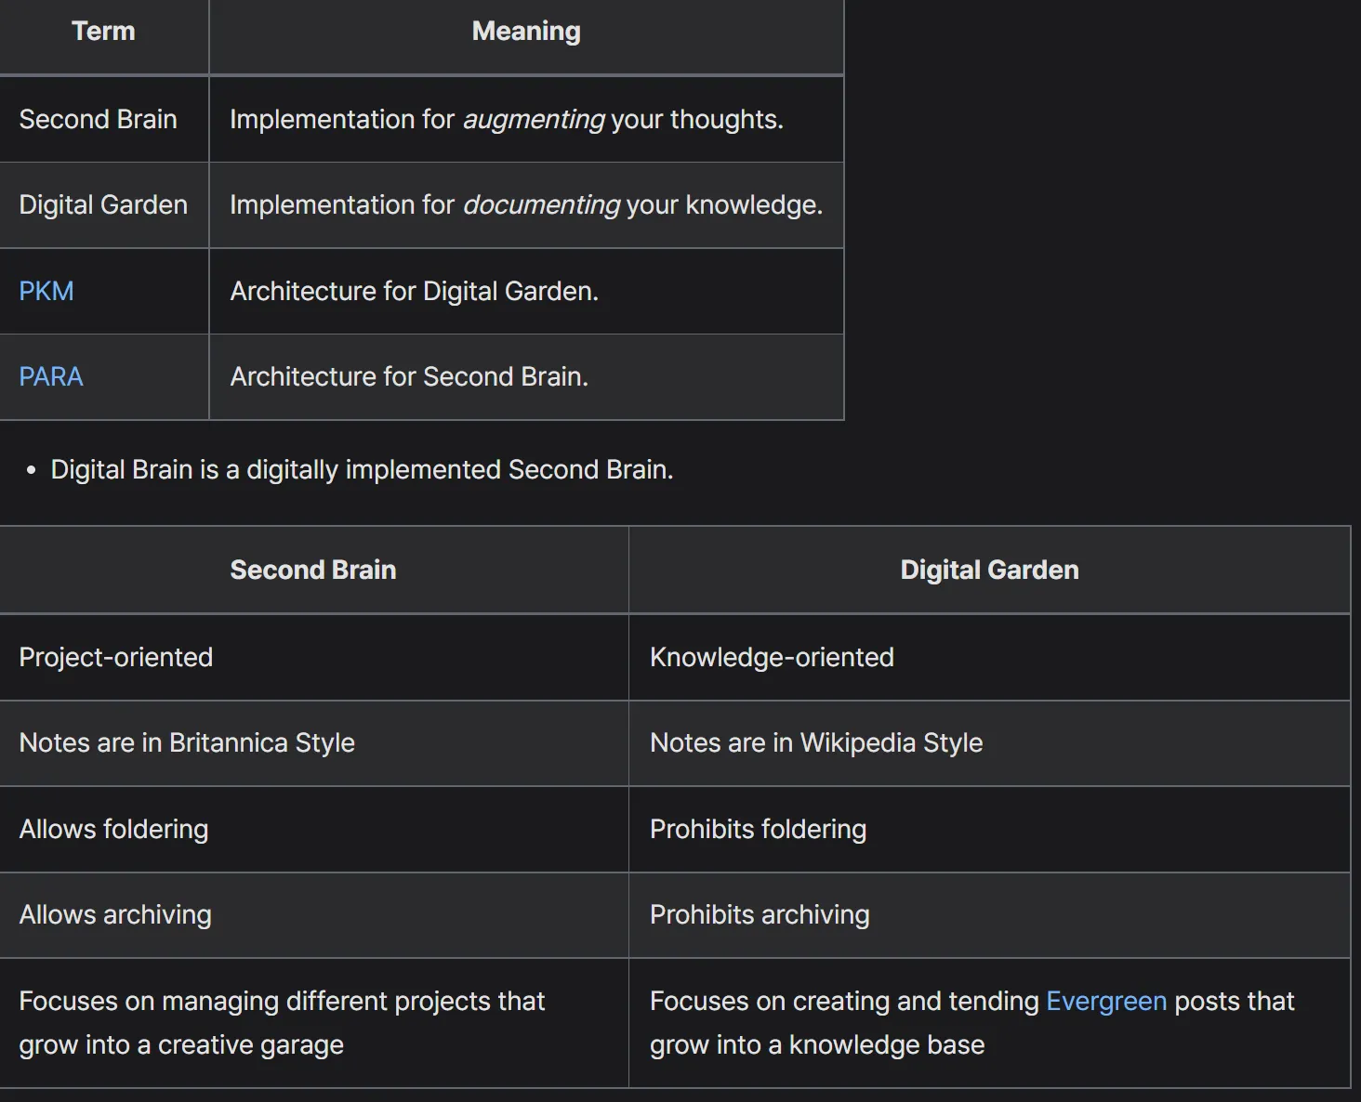
Task: Click the italic word augmenting
Action: point(534,119)
